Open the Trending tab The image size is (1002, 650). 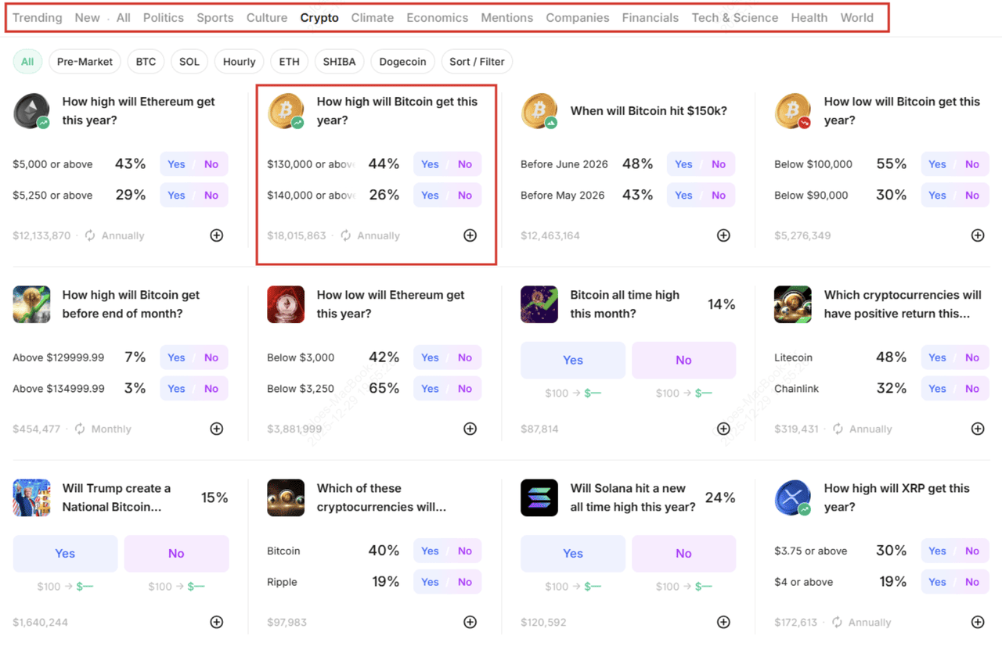tap(37, 17)
